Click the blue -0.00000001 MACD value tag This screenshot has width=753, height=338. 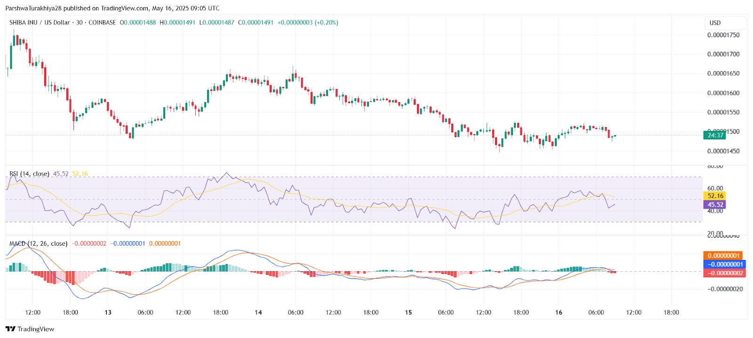coord(724,264)
